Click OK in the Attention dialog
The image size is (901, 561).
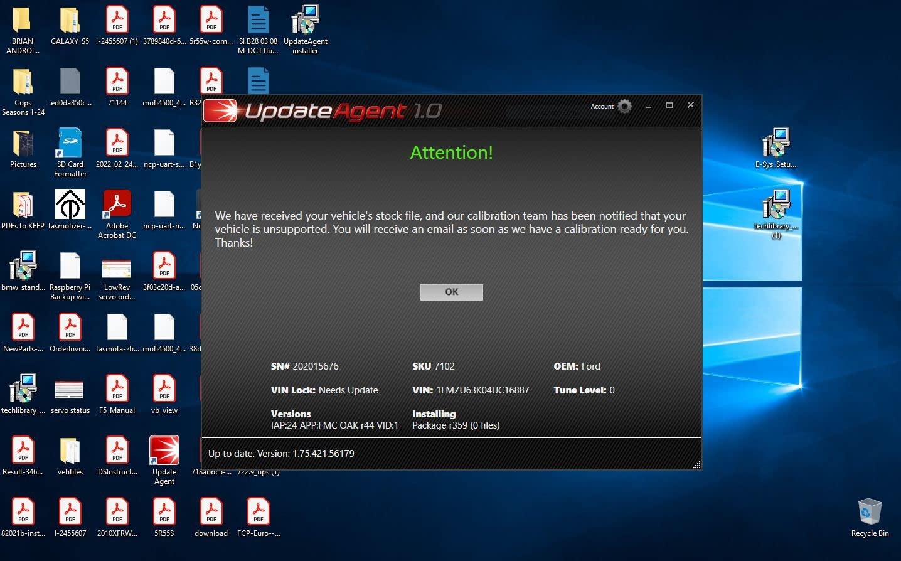pos(451,292)
